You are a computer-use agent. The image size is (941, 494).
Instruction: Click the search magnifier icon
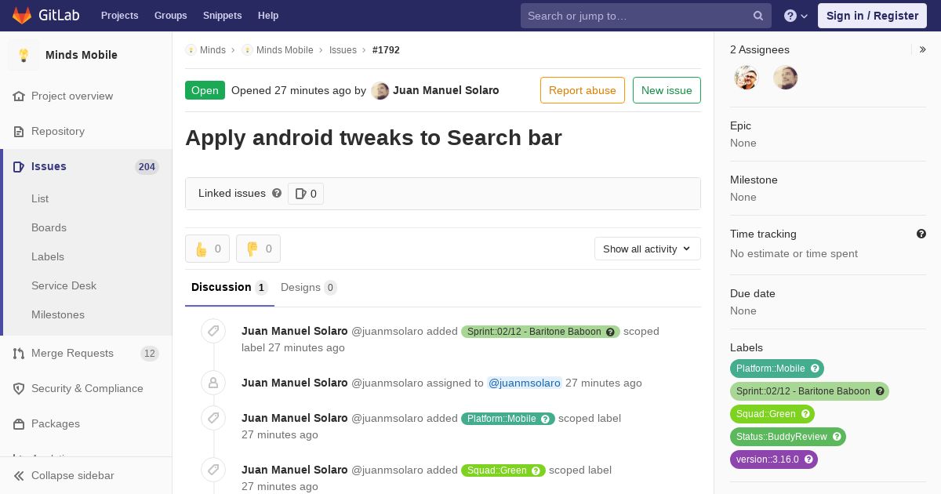[x=758, y=16]
